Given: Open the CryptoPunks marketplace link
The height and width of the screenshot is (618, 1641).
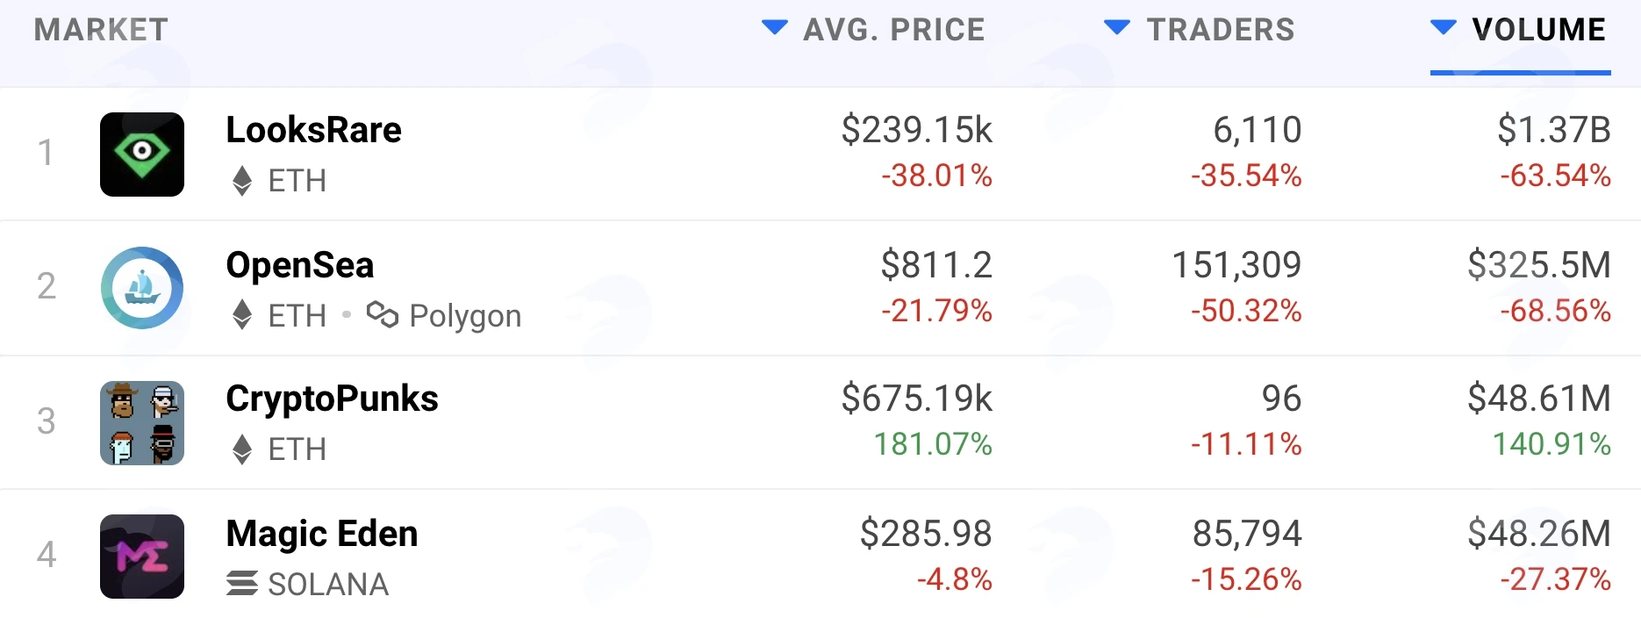Looking at the screenshot, I should (332, 399).
